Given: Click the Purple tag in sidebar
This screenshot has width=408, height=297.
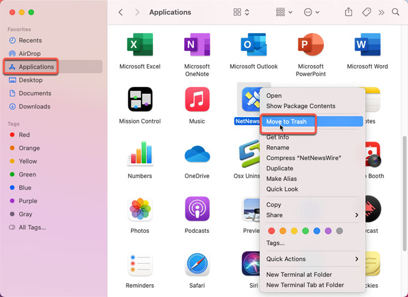Looking at the screenshot, I should point(28,201).
